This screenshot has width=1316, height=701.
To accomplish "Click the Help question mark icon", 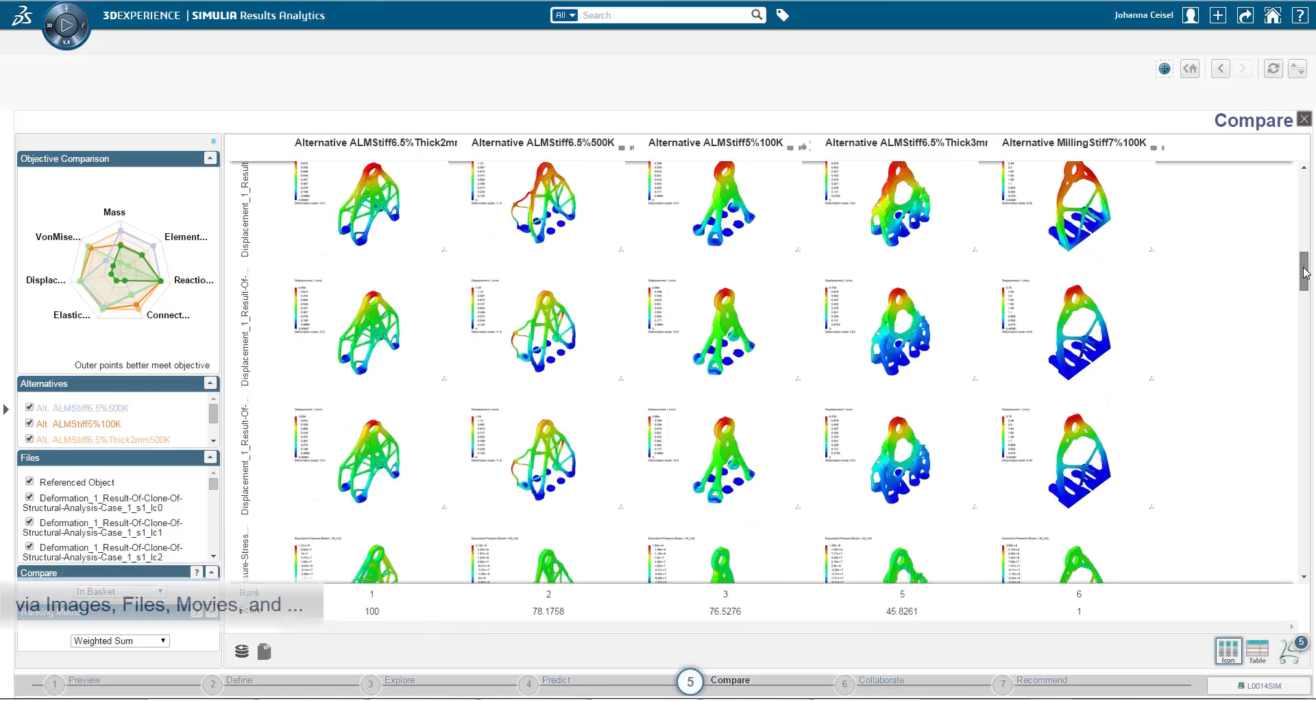I will [1300, 15].
